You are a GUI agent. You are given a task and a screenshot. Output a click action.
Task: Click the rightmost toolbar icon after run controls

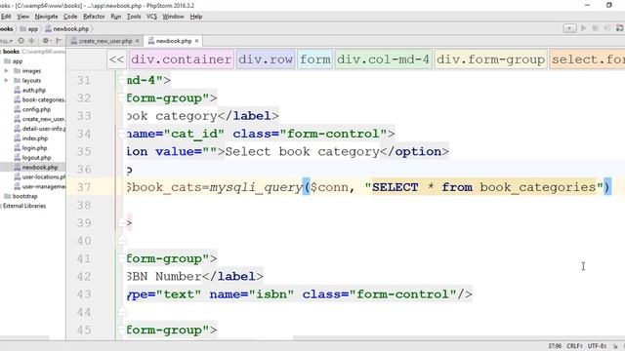(x=620, y=28)
